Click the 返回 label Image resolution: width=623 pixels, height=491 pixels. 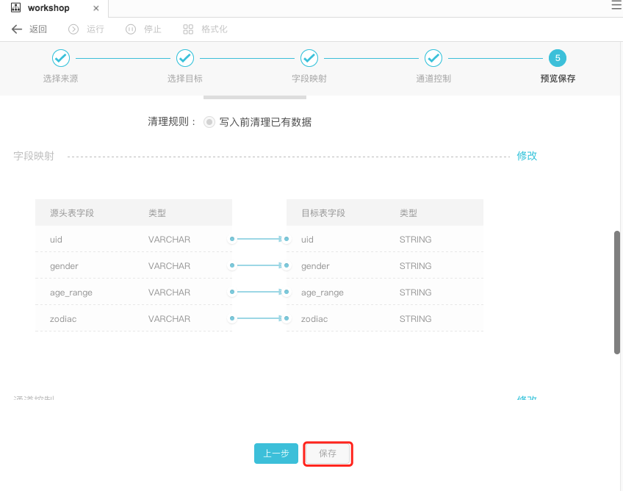38,29
